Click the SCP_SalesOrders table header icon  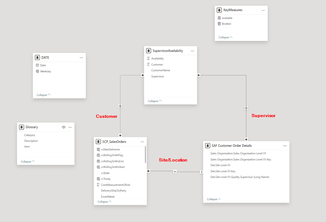pyautogui.click(x=98, y=141)
